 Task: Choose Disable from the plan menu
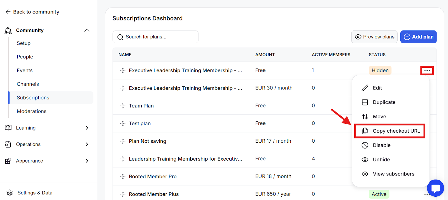381,145
